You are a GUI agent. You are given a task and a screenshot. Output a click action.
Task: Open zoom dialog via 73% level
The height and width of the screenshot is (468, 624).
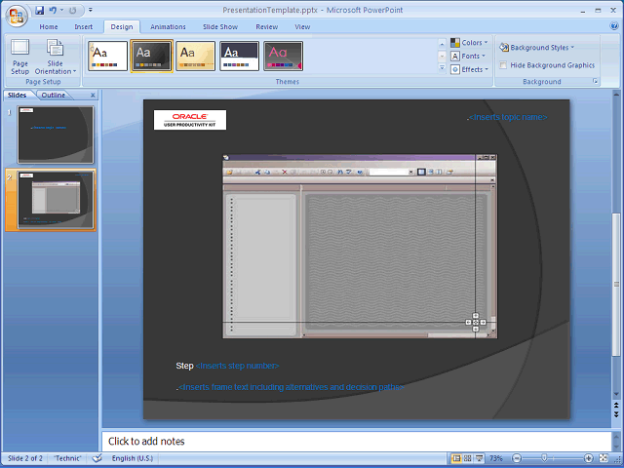point(496,458)
